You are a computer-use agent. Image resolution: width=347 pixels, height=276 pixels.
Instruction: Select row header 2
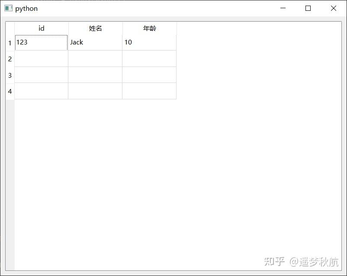(x=10, y=59)
